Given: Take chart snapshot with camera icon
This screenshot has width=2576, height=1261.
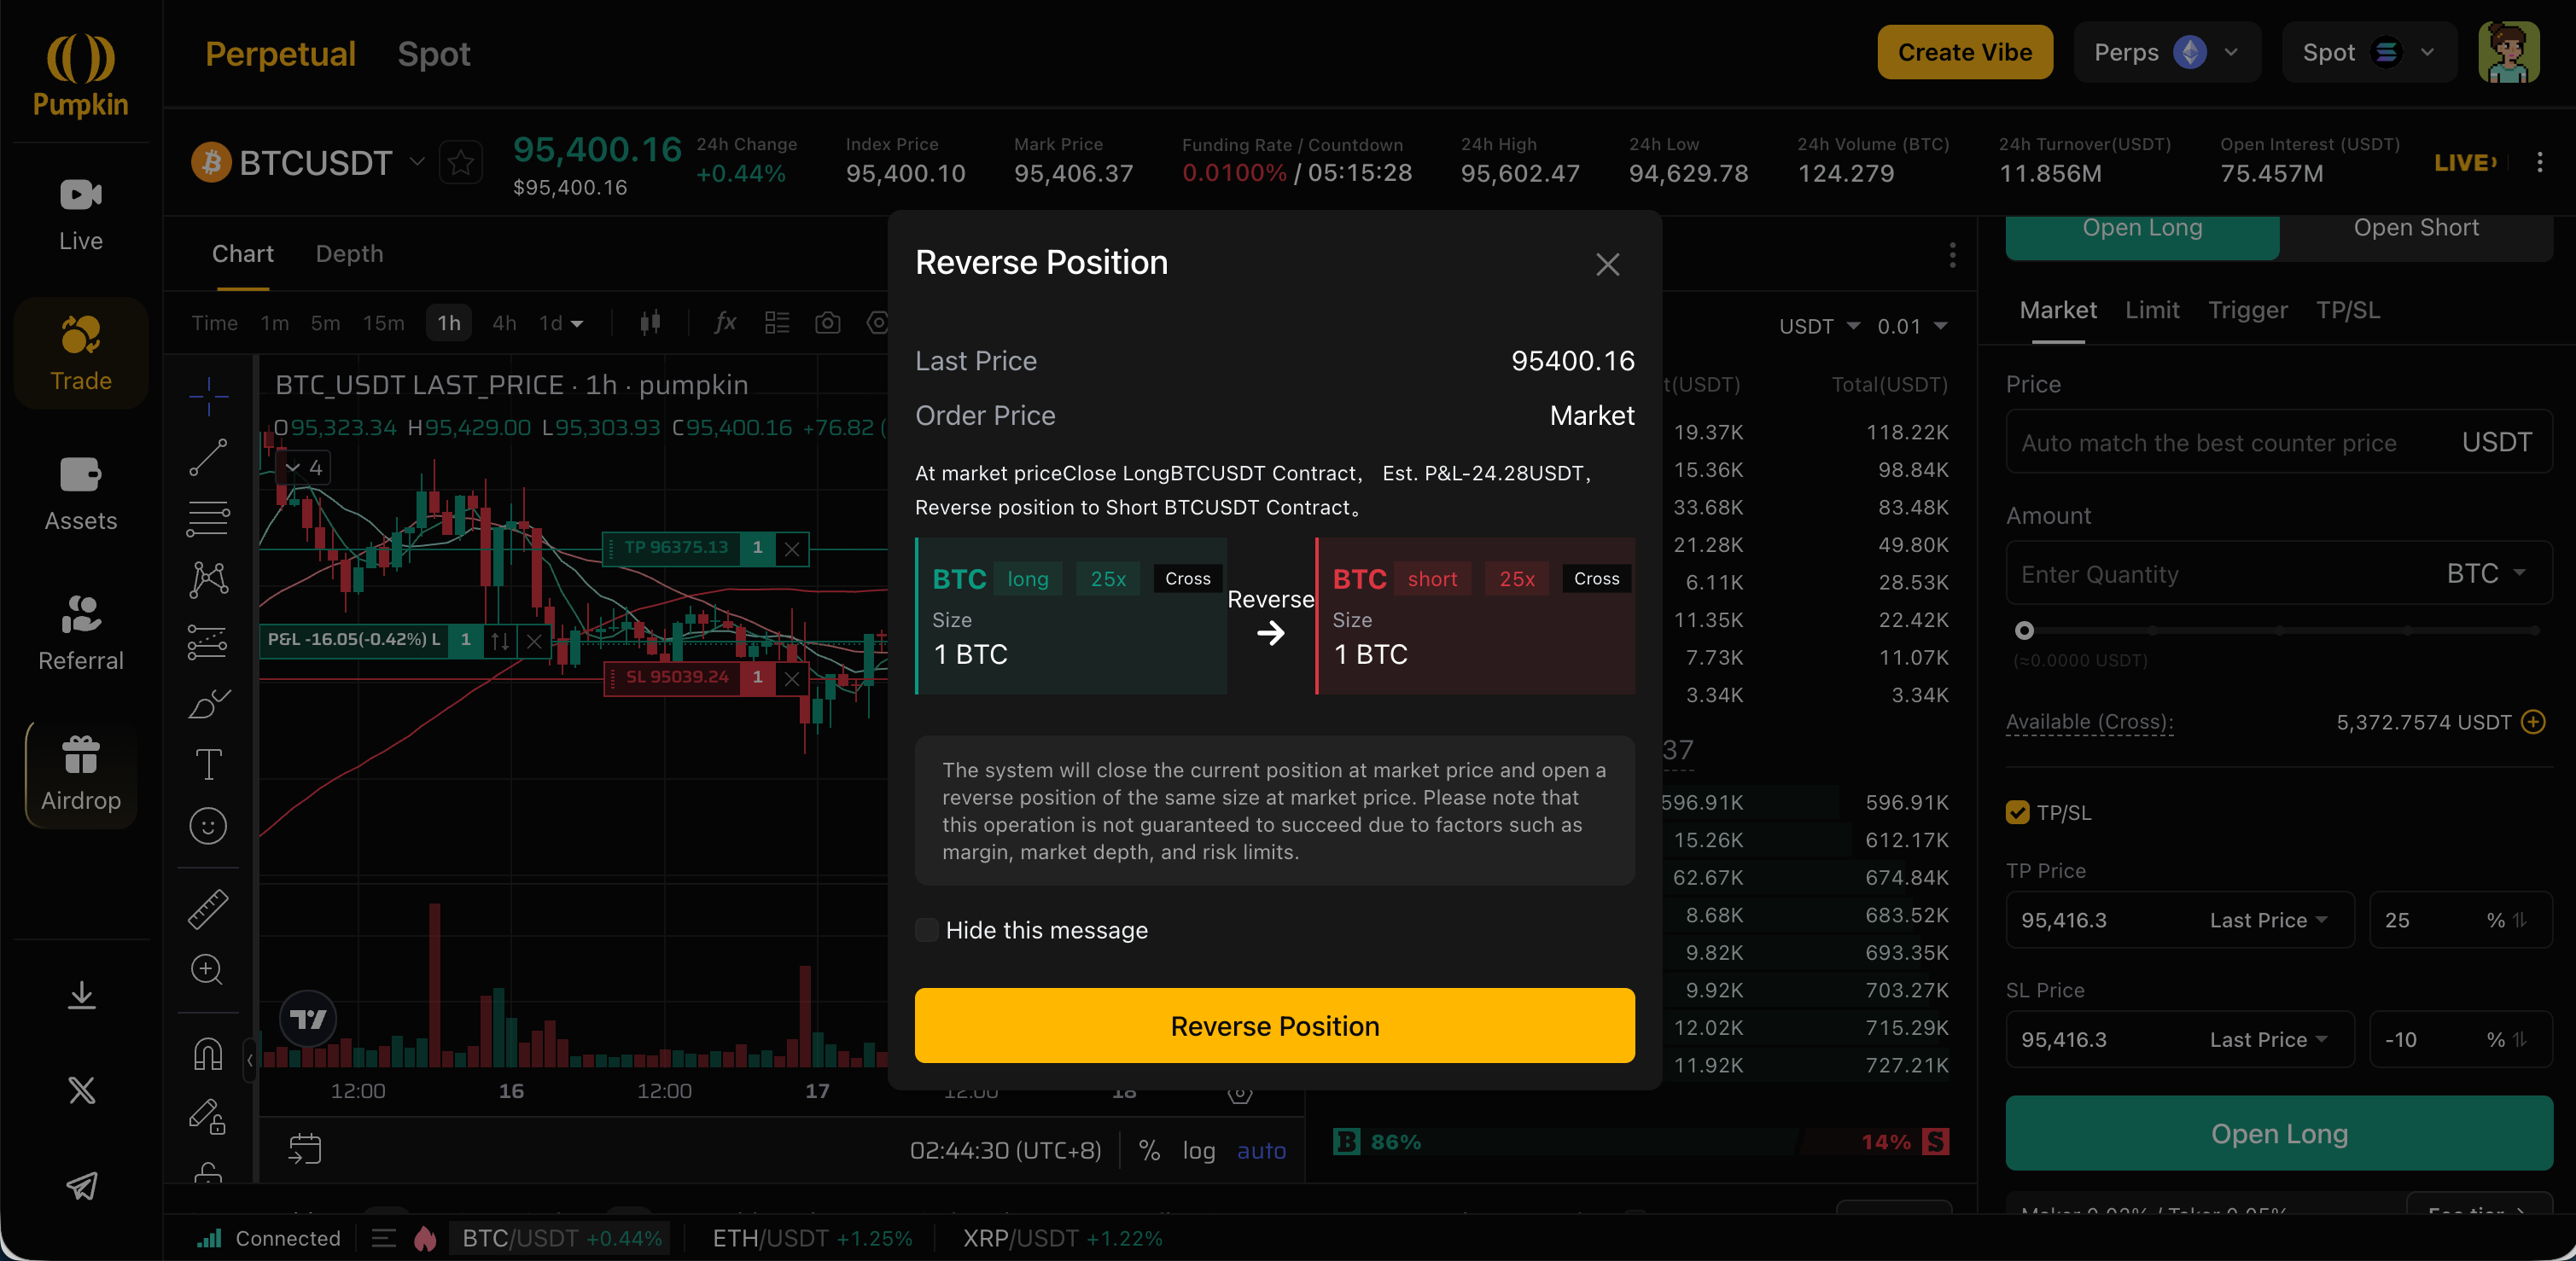Looking at the screenshot, I should pyautogui.click(x=827, y=323).
